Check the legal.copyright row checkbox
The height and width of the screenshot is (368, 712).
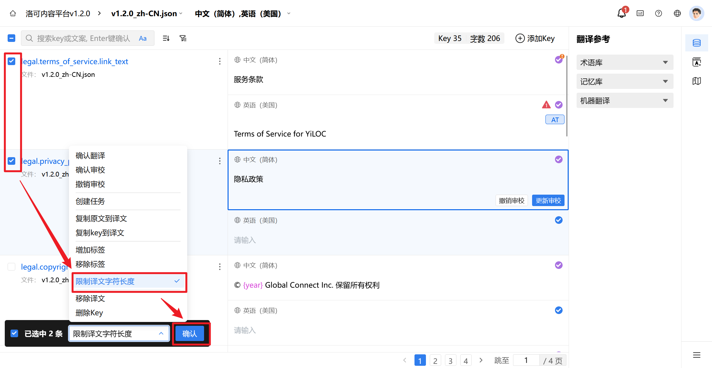[11, 267]
